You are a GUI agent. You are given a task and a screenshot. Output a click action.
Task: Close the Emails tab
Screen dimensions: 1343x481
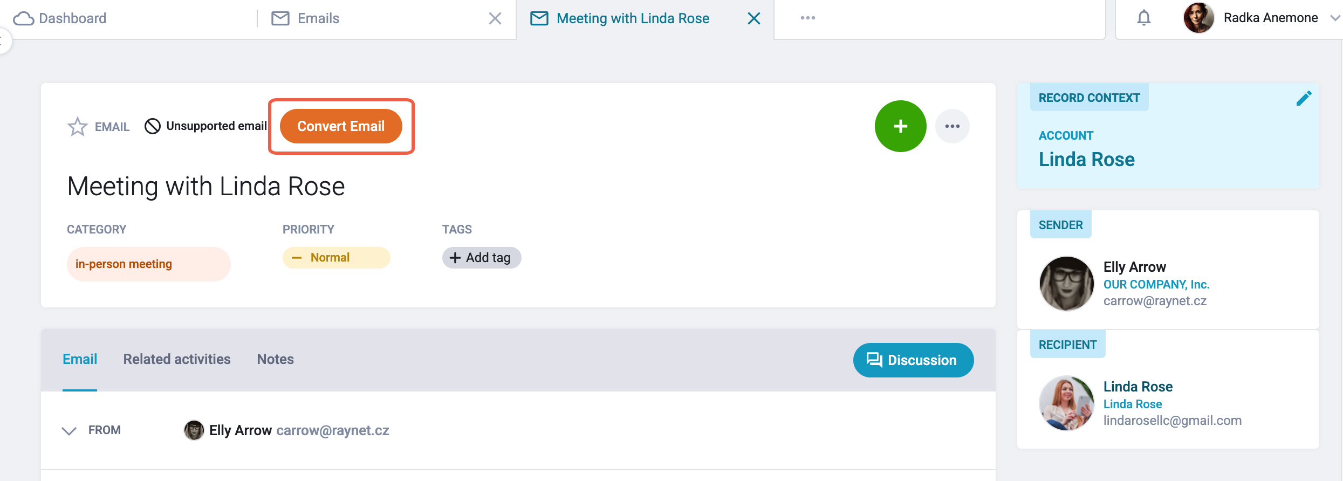pos(495,19)
